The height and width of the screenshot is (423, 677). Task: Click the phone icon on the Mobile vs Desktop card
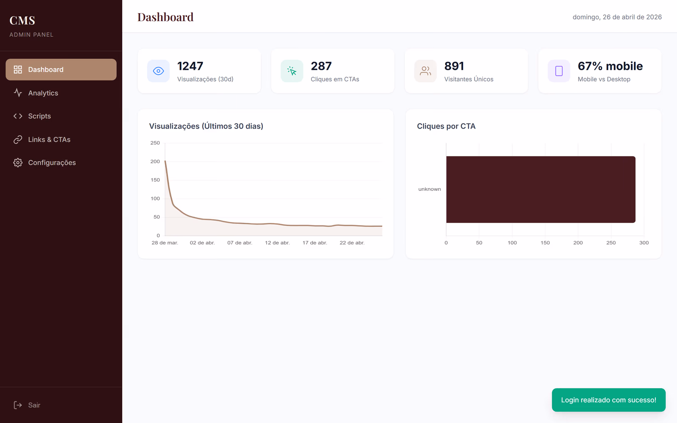(559, 71)
